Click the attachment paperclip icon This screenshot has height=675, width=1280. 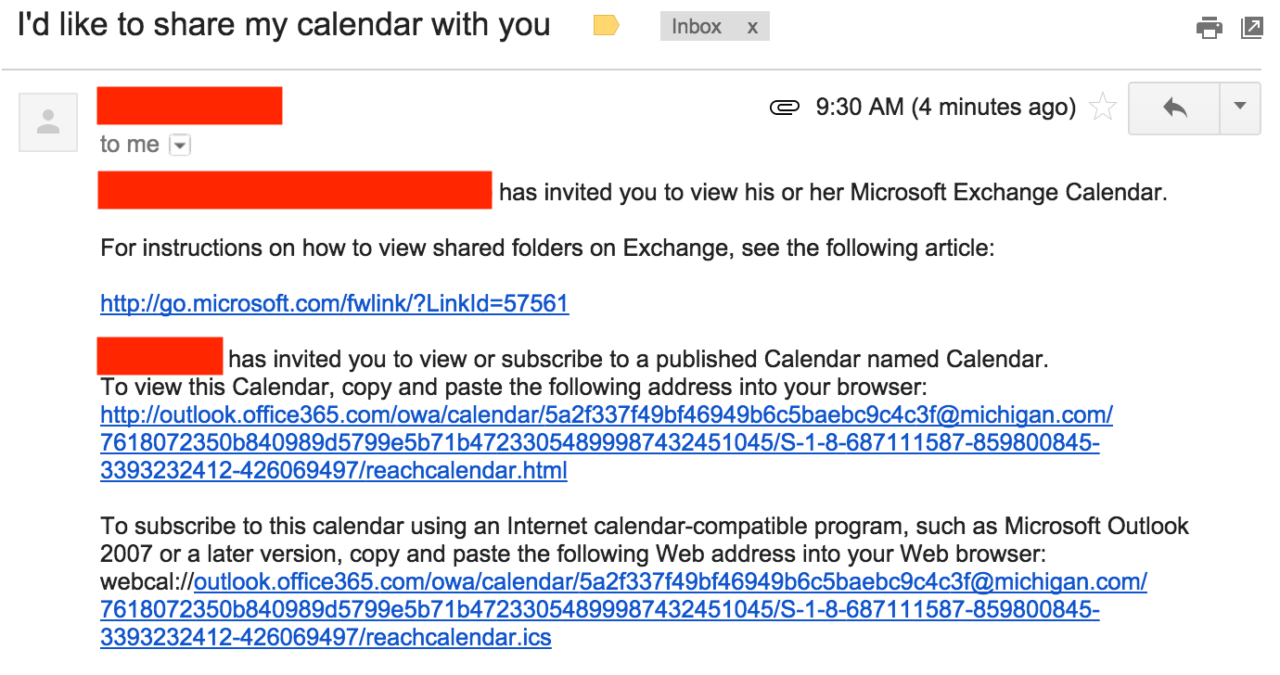tap(785, 106)
